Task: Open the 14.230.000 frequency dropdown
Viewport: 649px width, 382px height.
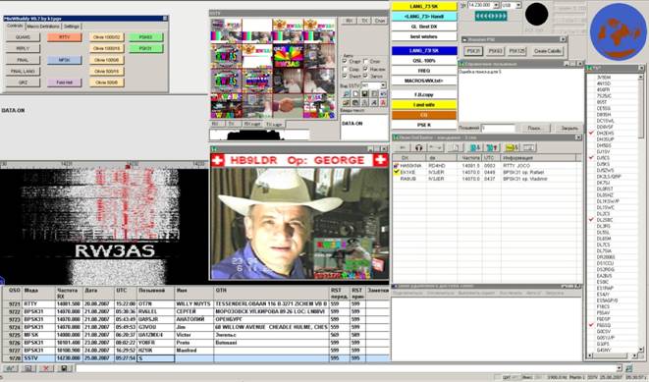Action: coord(496,5)
